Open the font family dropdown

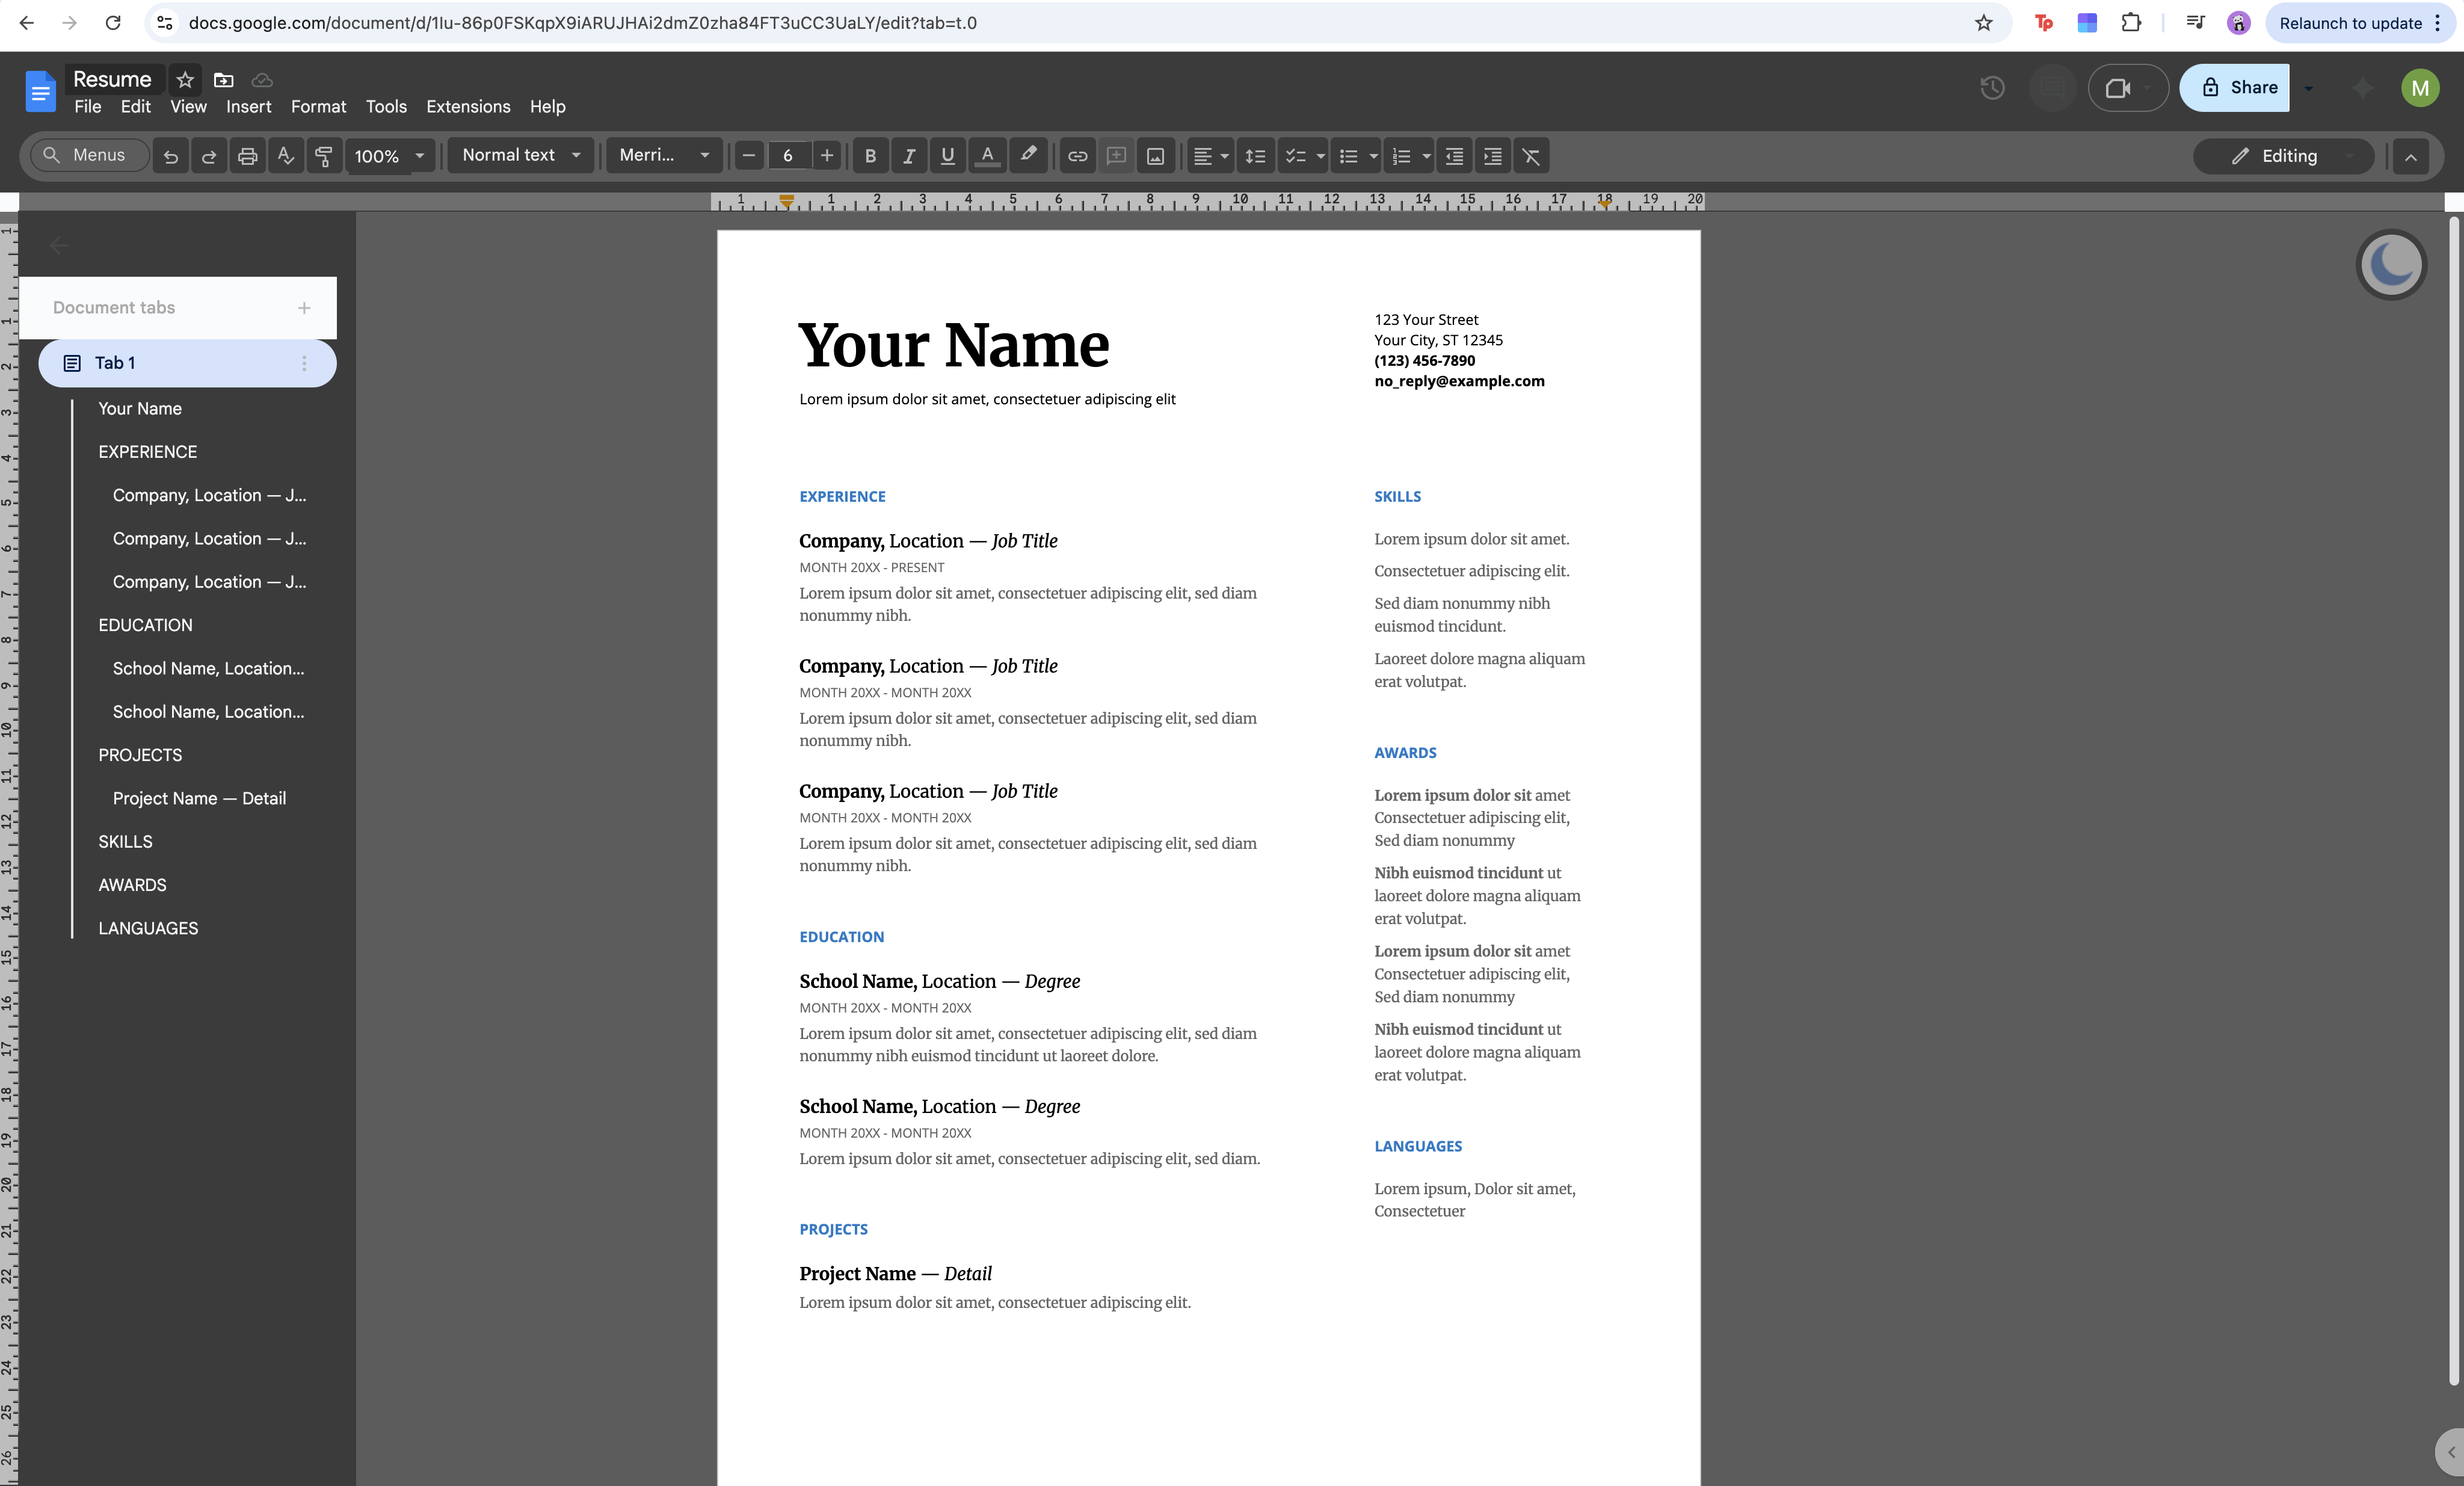663,156
